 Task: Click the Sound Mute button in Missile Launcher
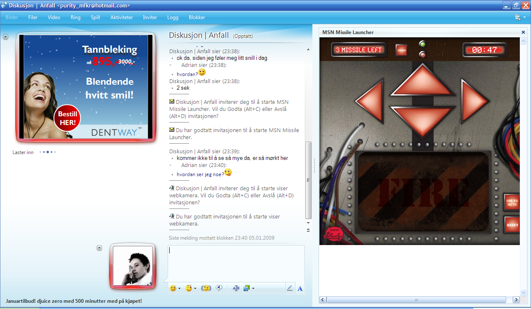(x=512, y=203)
